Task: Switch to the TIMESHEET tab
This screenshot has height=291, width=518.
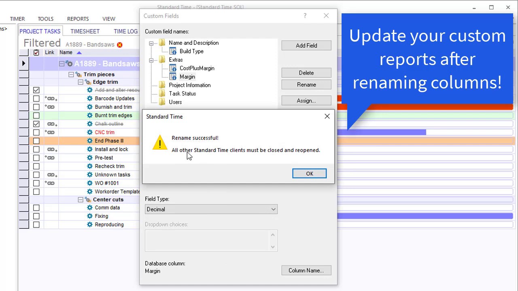Action: [x=85, y=32]
